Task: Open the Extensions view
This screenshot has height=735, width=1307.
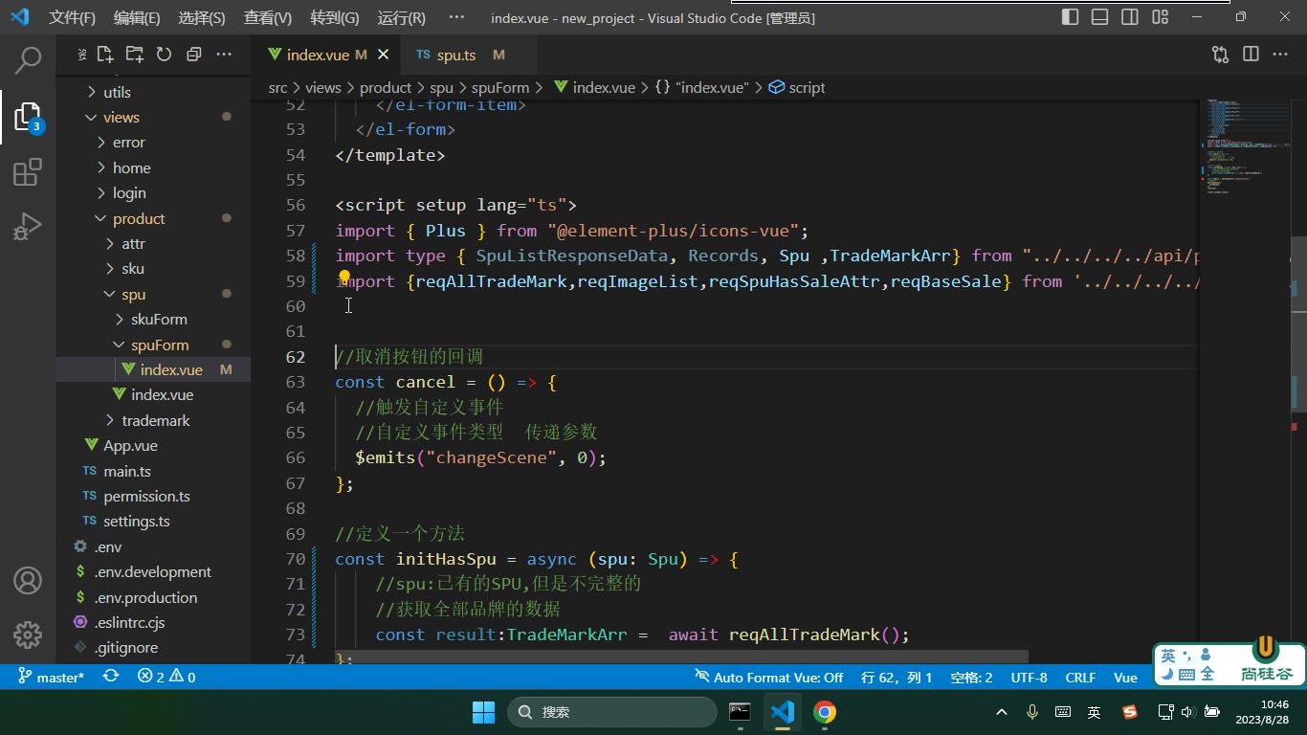Action: pyautogui.click(x=28, y=172)
